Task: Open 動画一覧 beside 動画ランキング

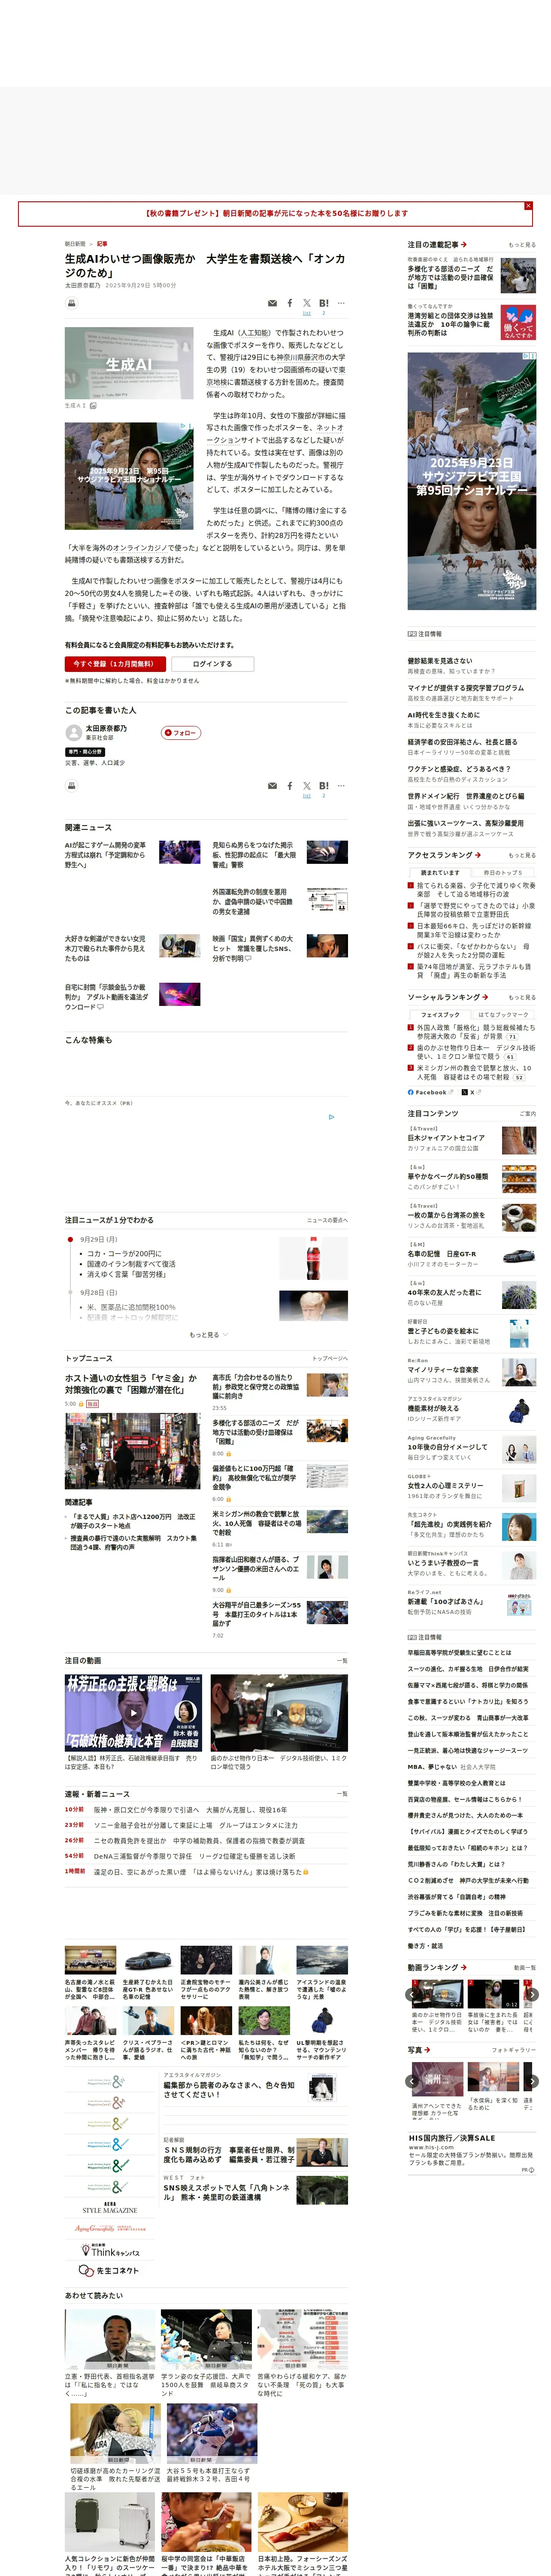Action: 525,1968
